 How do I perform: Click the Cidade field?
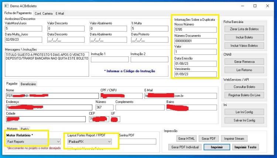(x=46, y=119)
